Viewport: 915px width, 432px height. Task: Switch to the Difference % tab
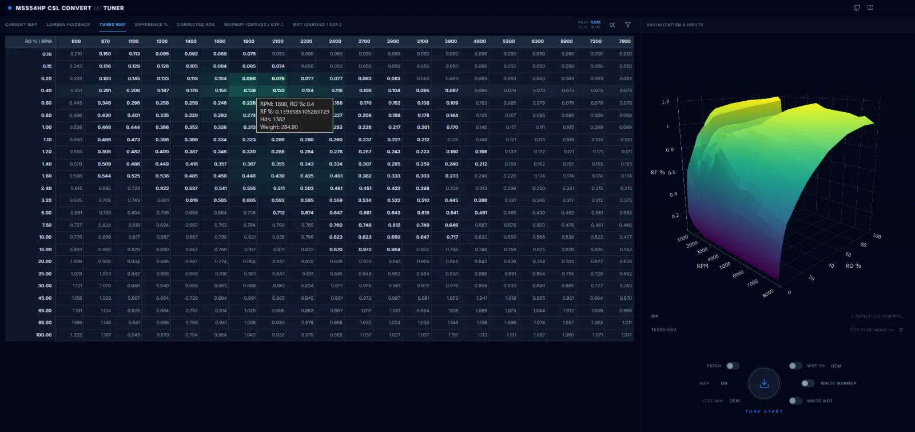point(152,25)
